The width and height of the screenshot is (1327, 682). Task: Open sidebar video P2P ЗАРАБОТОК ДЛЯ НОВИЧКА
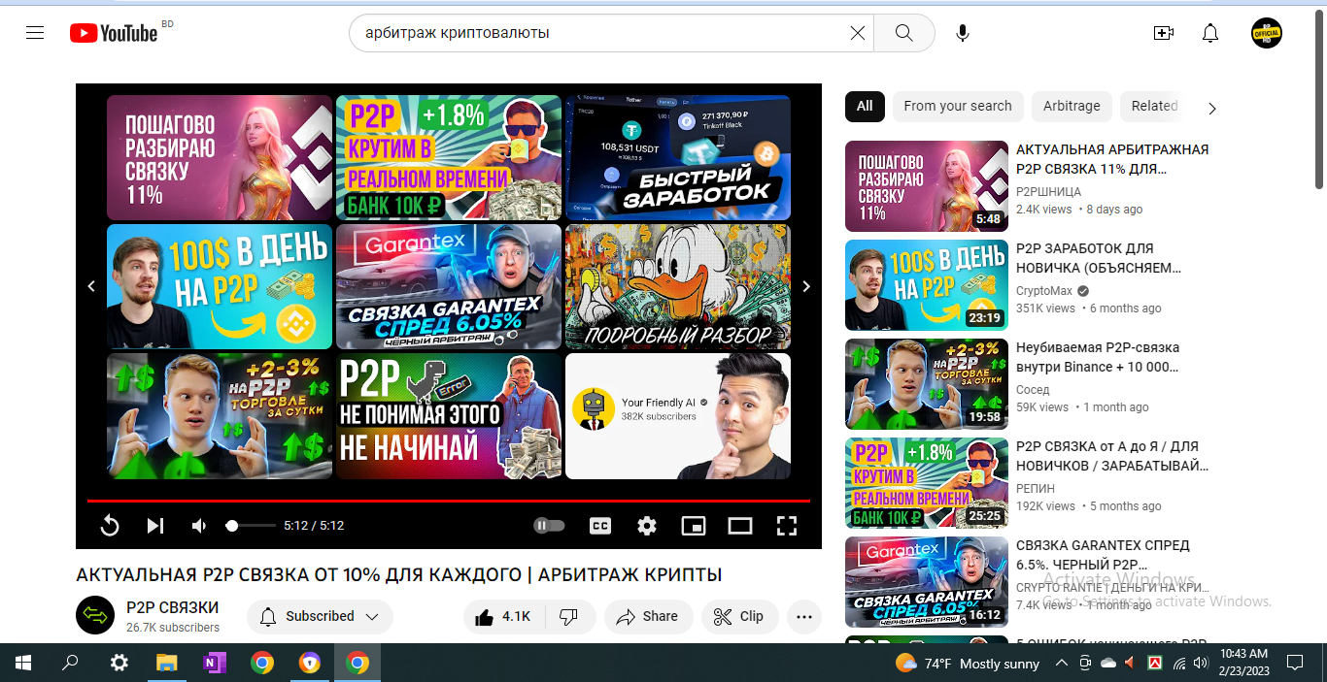(1099, 258)
